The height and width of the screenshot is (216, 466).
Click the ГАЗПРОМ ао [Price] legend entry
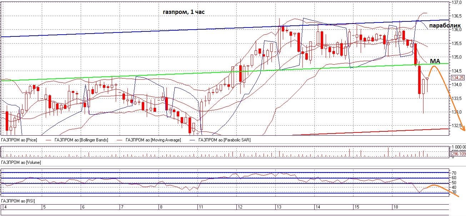point(20,140)
